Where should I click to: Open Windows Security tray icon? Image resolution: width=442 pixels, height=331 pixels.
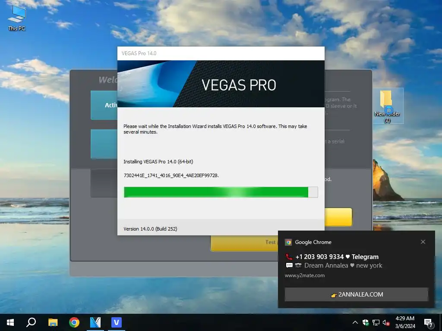pos(366,322)
